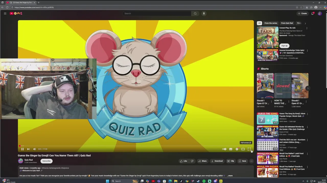Select the All filter chip

pyautogui.click(x=259, y=23)
